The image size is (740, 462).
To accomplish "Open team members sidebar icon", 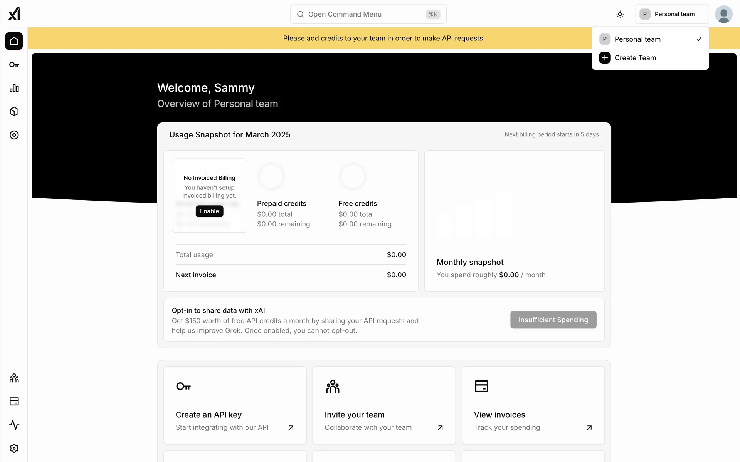I will click(14, 378).
